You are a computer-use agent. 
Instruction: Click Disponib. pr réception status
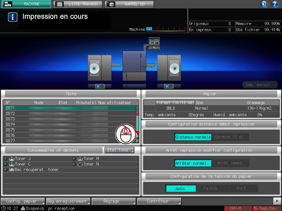click(48, 208)
